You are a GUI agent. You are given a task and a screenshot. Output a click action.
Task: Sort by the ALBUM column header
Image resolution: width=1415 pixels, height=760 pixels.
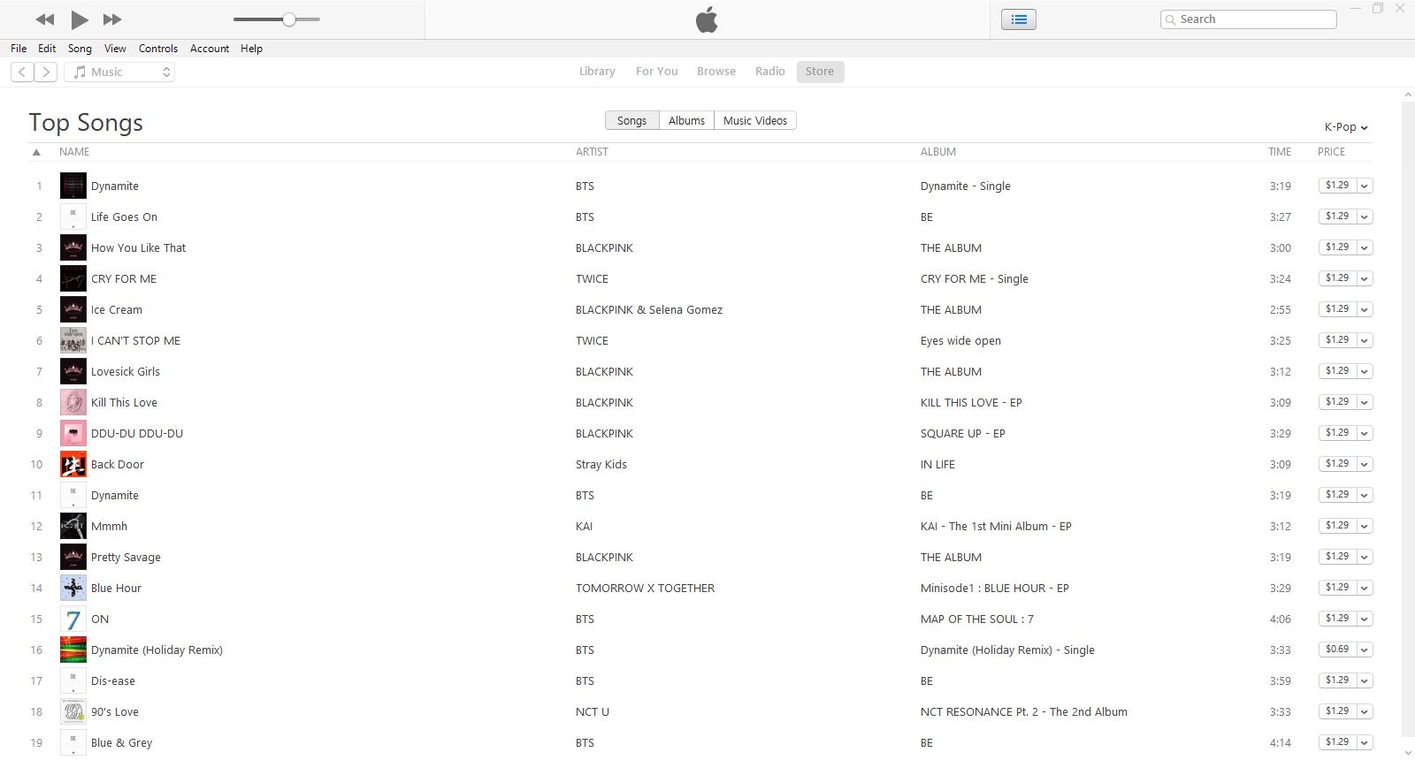tap(938, 152)
